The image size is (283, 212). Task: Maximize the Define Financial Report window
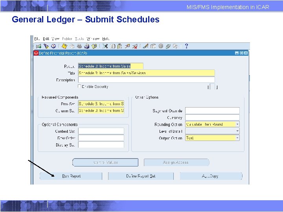pyautogui.click(x=241, y=53)
